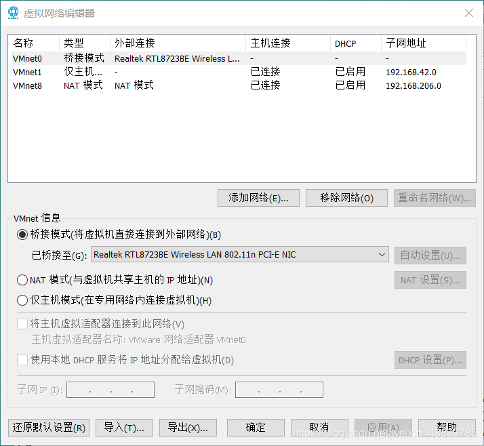Select the VMnet8 row

coord(239,85)
